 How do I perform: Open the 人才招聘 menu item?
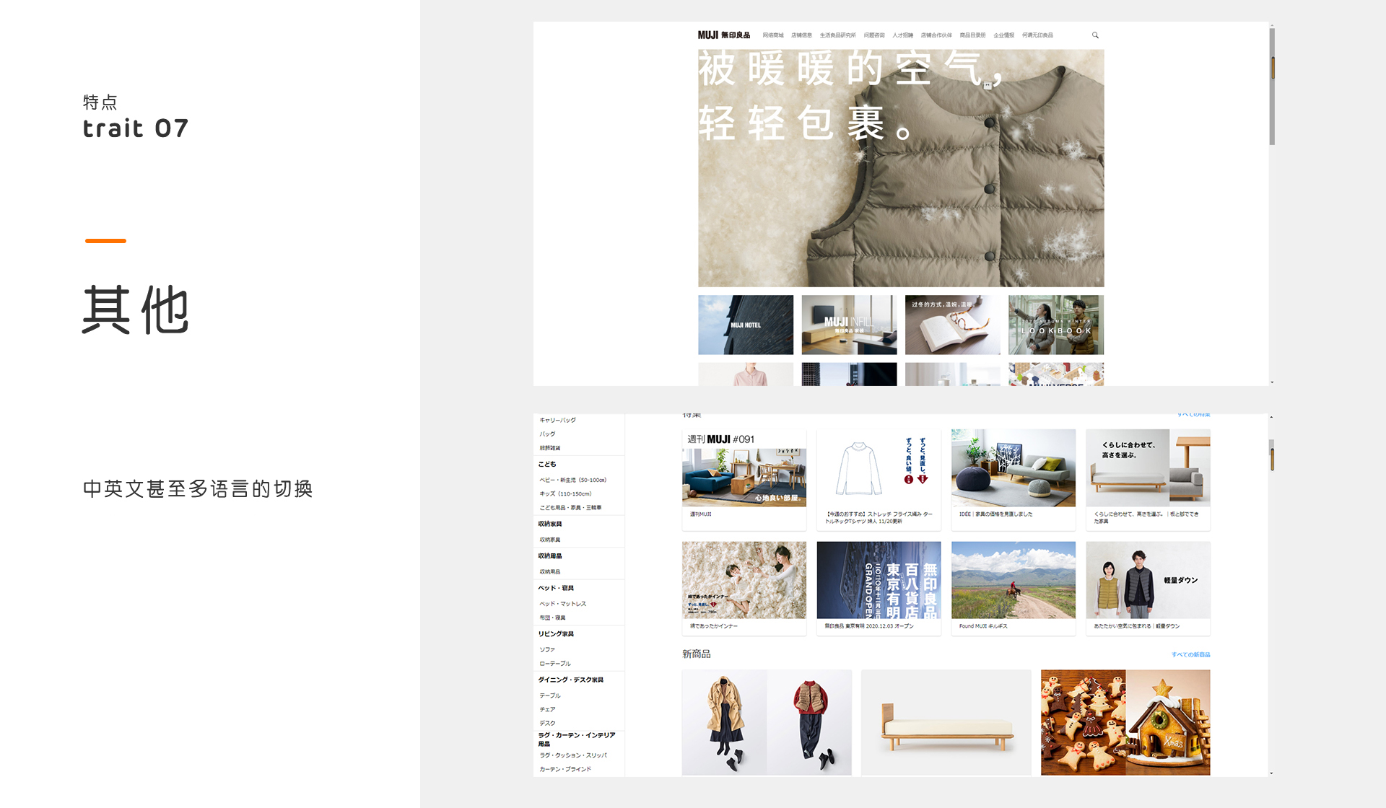902,35
